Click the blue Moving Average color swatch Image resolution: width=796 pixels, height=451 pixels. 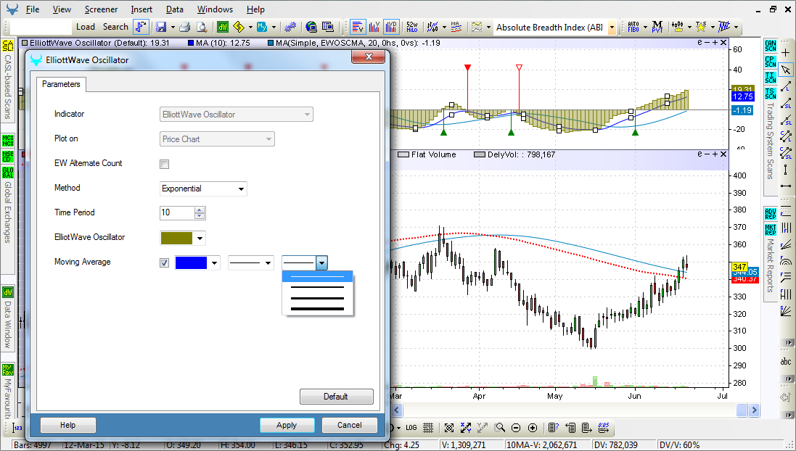pos(191,262)
